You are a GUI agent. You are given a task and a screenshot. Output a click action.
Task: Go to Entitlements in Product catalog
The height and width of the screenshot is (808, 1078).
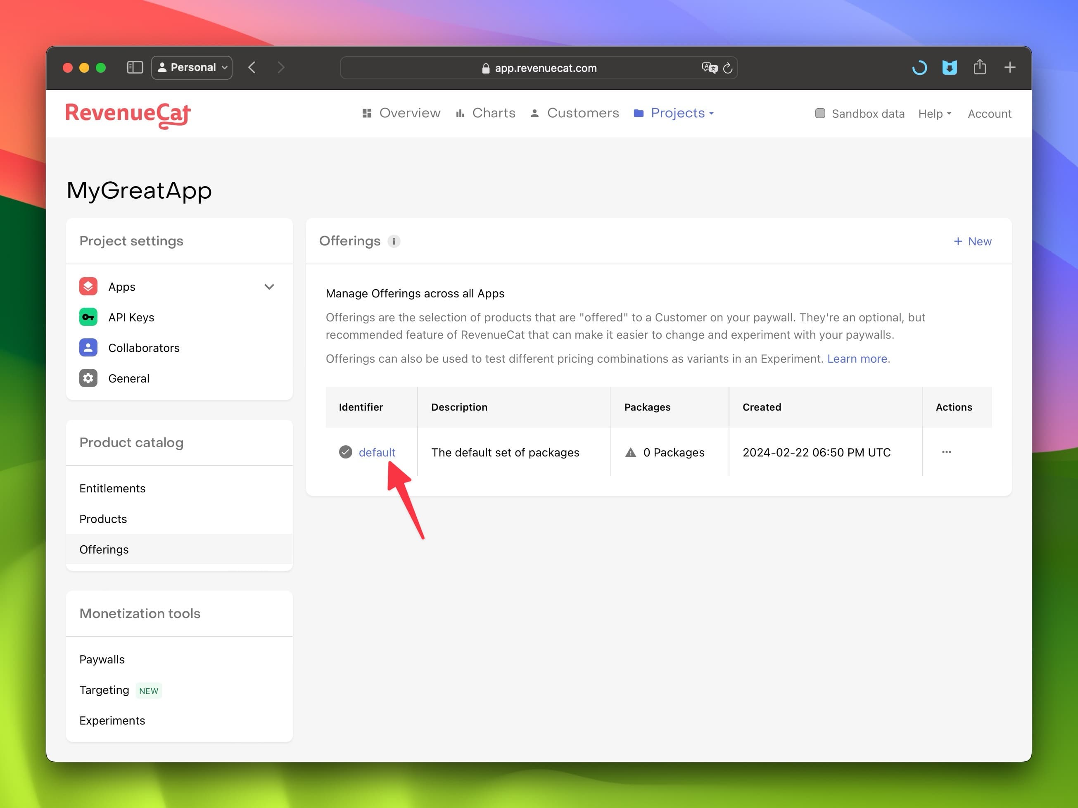tap(113, 488)
